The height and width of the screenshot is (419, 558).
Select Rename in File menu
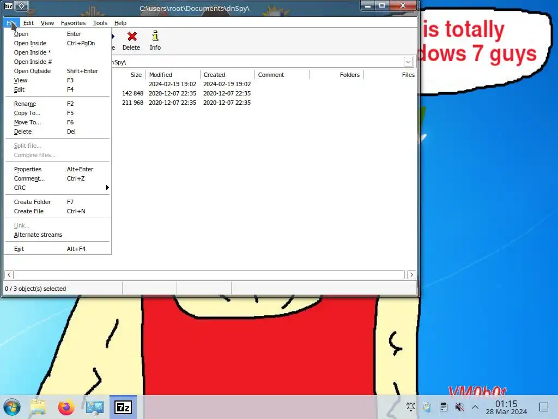[x=58, y=104]
